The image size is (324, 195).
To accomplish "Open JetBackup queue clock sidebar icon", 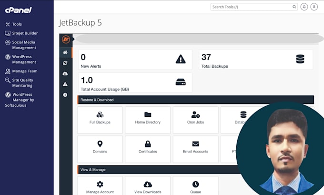I will 65,95.
